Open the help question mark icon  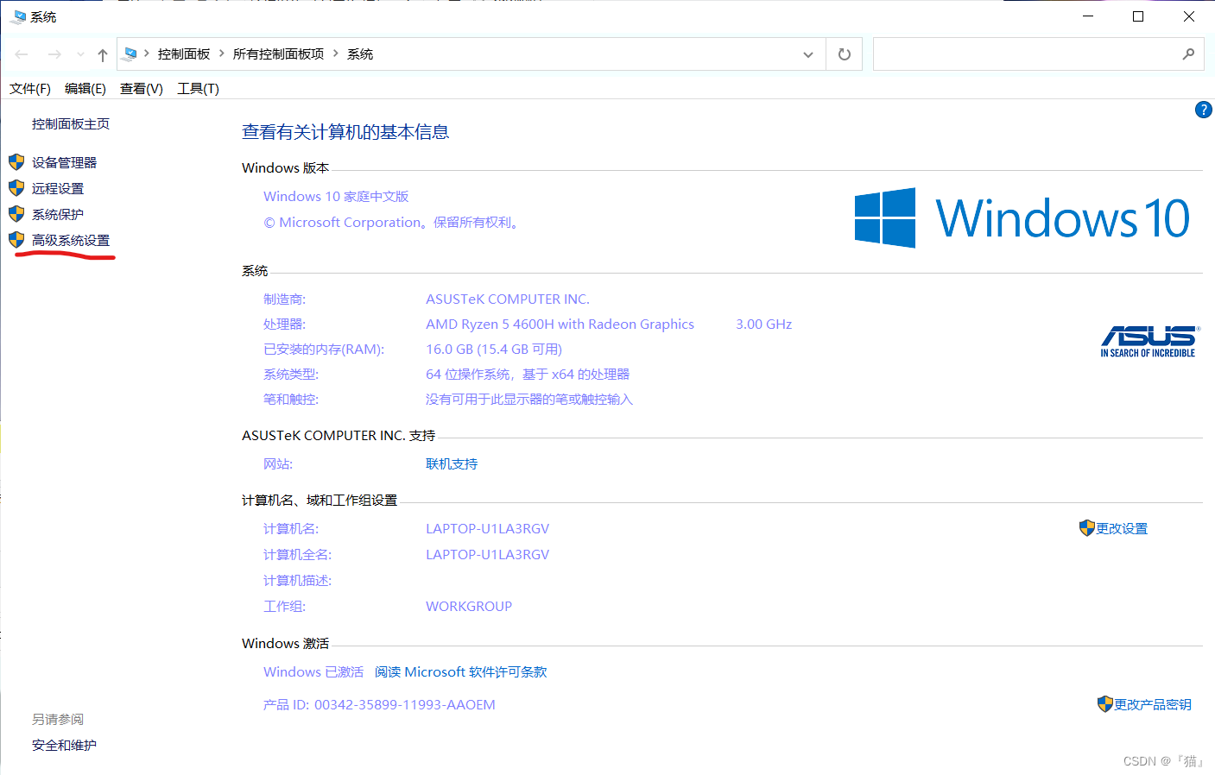pos(1203,110)
